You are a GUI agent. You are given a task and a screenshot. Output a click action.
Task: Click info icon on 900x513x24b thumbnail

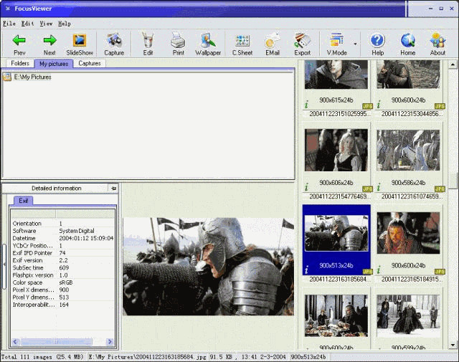pos(306,270)
